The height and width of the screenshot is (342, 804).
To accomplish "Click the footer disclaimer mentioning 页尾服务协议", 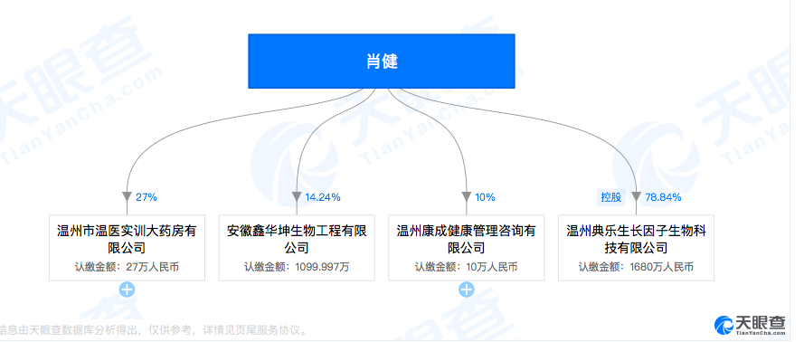I will click(154, 329).
